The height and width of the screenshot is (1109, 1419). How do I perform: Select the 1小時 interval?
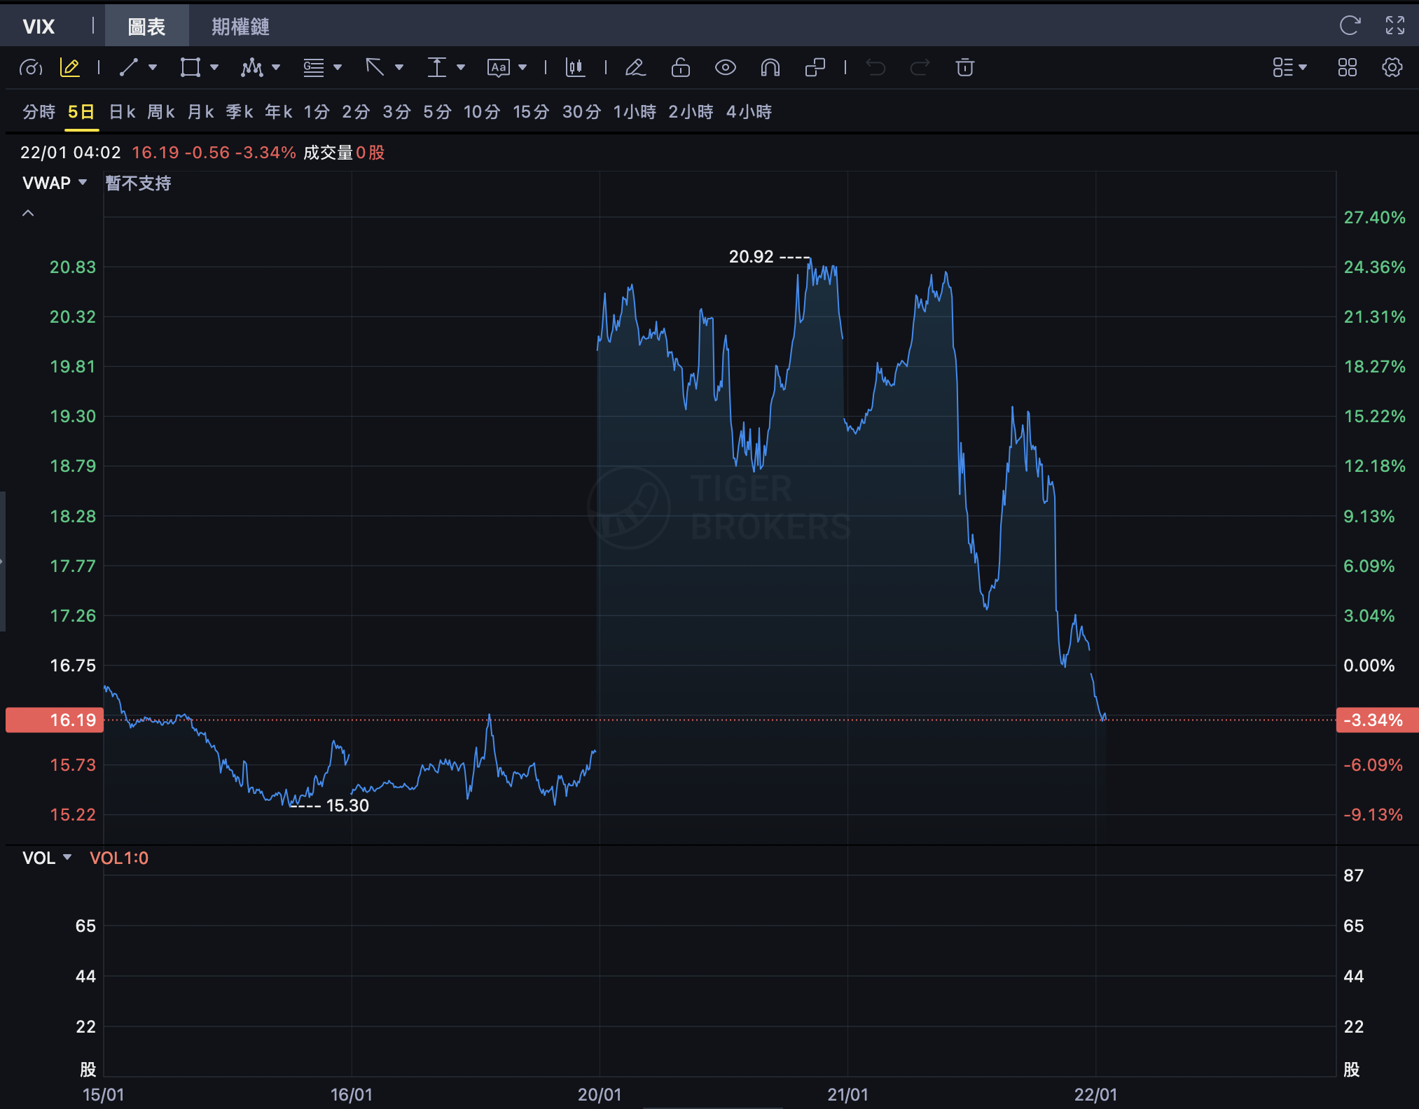635,112
